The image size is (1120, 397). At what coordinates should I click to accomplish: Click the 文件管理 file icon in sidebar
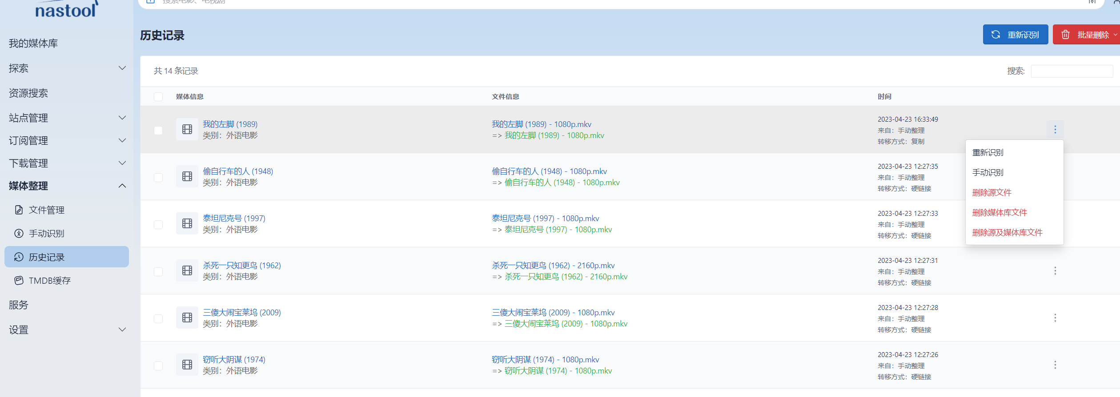[19, 210]
